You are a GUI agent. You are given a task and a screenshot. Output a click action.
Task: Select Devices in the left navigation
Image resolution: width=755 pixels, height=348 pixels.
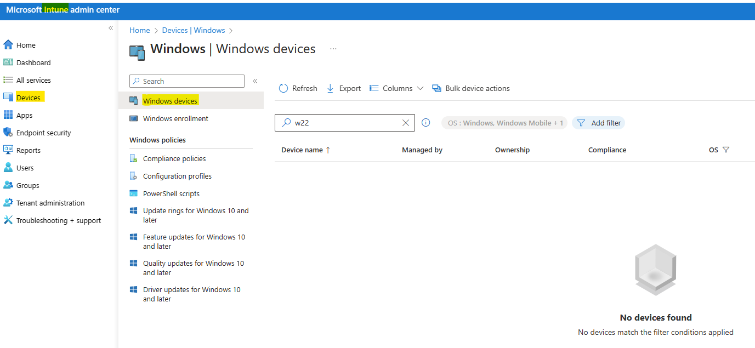click(x=29, y=98)
